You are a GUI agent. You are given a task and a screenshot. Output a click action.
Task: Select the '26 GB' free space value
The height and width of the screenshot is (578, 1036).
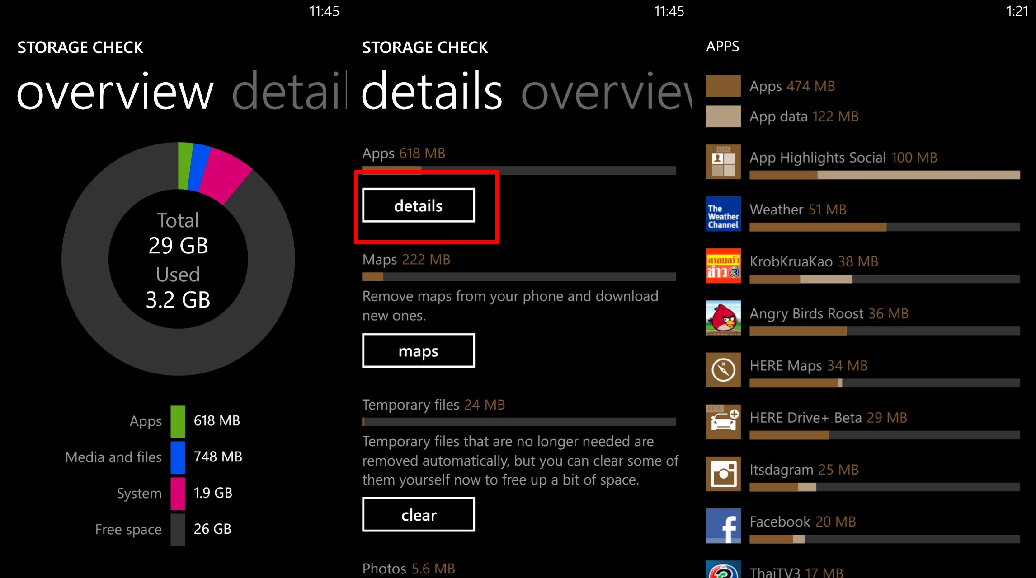212,529
